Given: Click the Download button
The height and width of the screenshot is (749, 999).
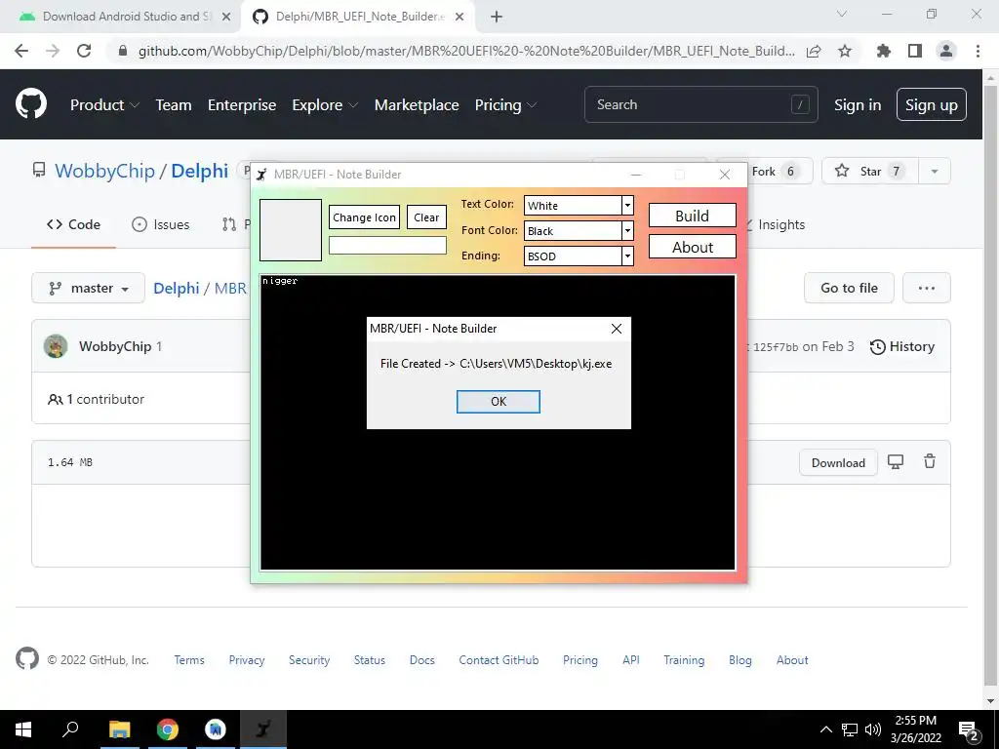Looking at the screenshot, I should tap(838, 462).
